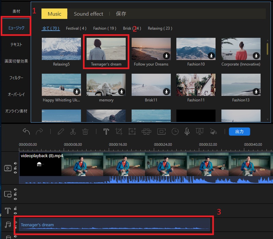The image size is (273, 239).
Task: Hide the picture-in-picture track
Action: (x=15, y=199)
